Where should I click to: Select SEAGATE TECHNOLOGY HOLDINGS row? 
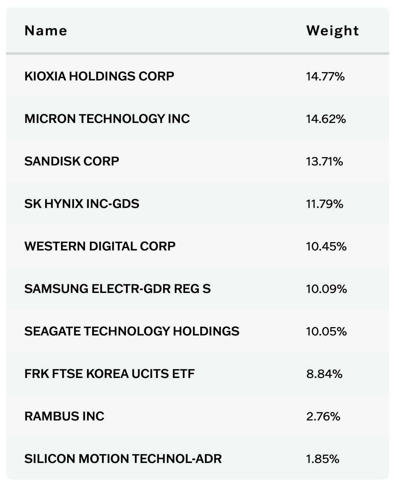[x=198, y=331]
